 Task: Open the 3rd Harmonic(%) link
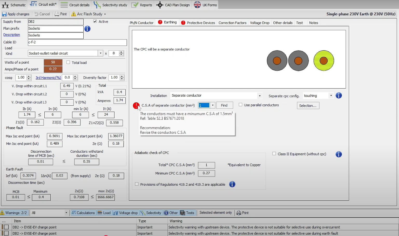[x=48, y=78]
